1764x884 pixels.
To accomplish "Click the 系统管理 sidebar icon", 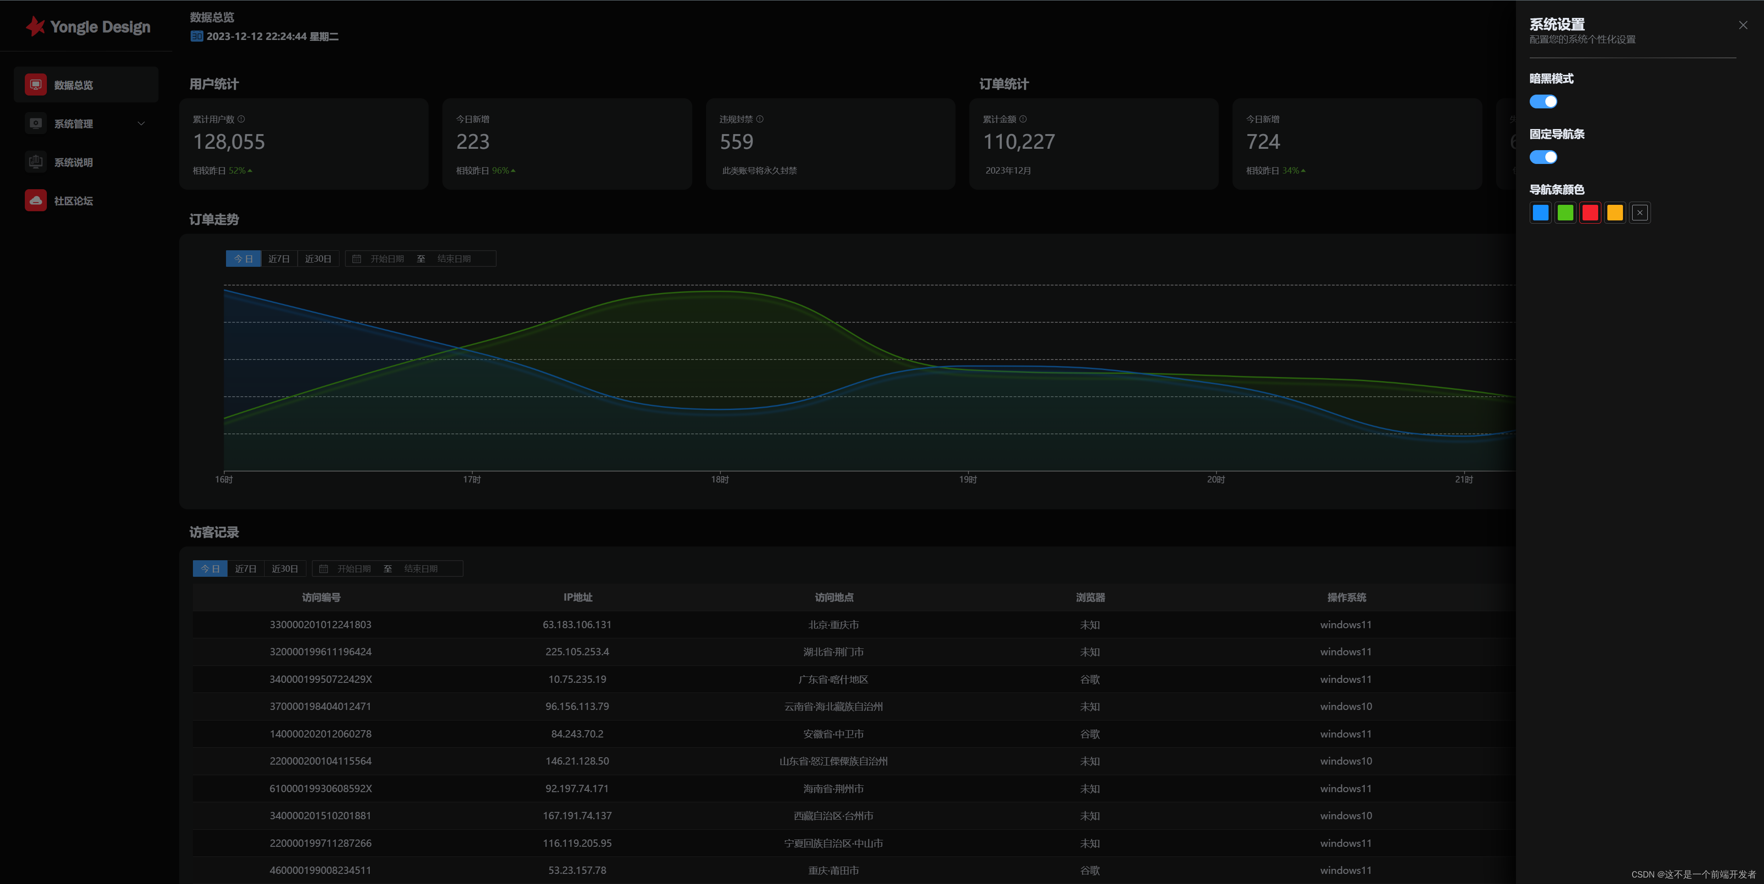I will click(36, 123).
